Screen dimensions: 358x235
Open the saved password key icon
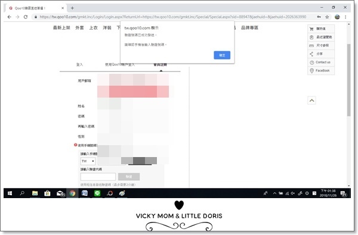(319, 17)
